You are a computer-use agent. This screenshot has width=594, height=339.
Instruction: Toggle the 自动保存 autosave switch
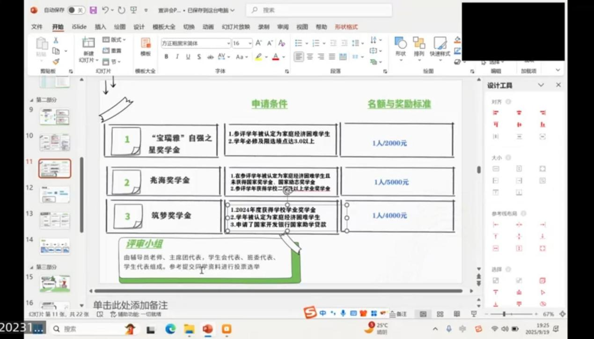(75, 10)
